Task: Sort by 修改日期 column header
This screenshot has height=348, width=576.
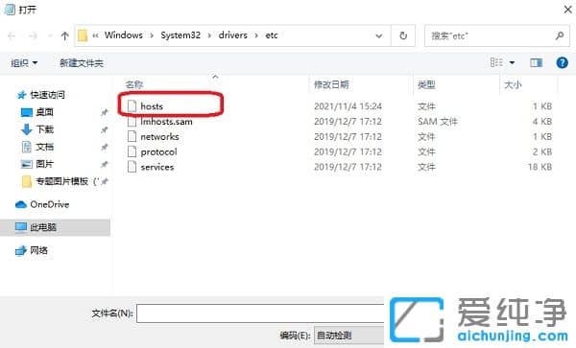Action: pyautogui.click(x=331, y=84)
